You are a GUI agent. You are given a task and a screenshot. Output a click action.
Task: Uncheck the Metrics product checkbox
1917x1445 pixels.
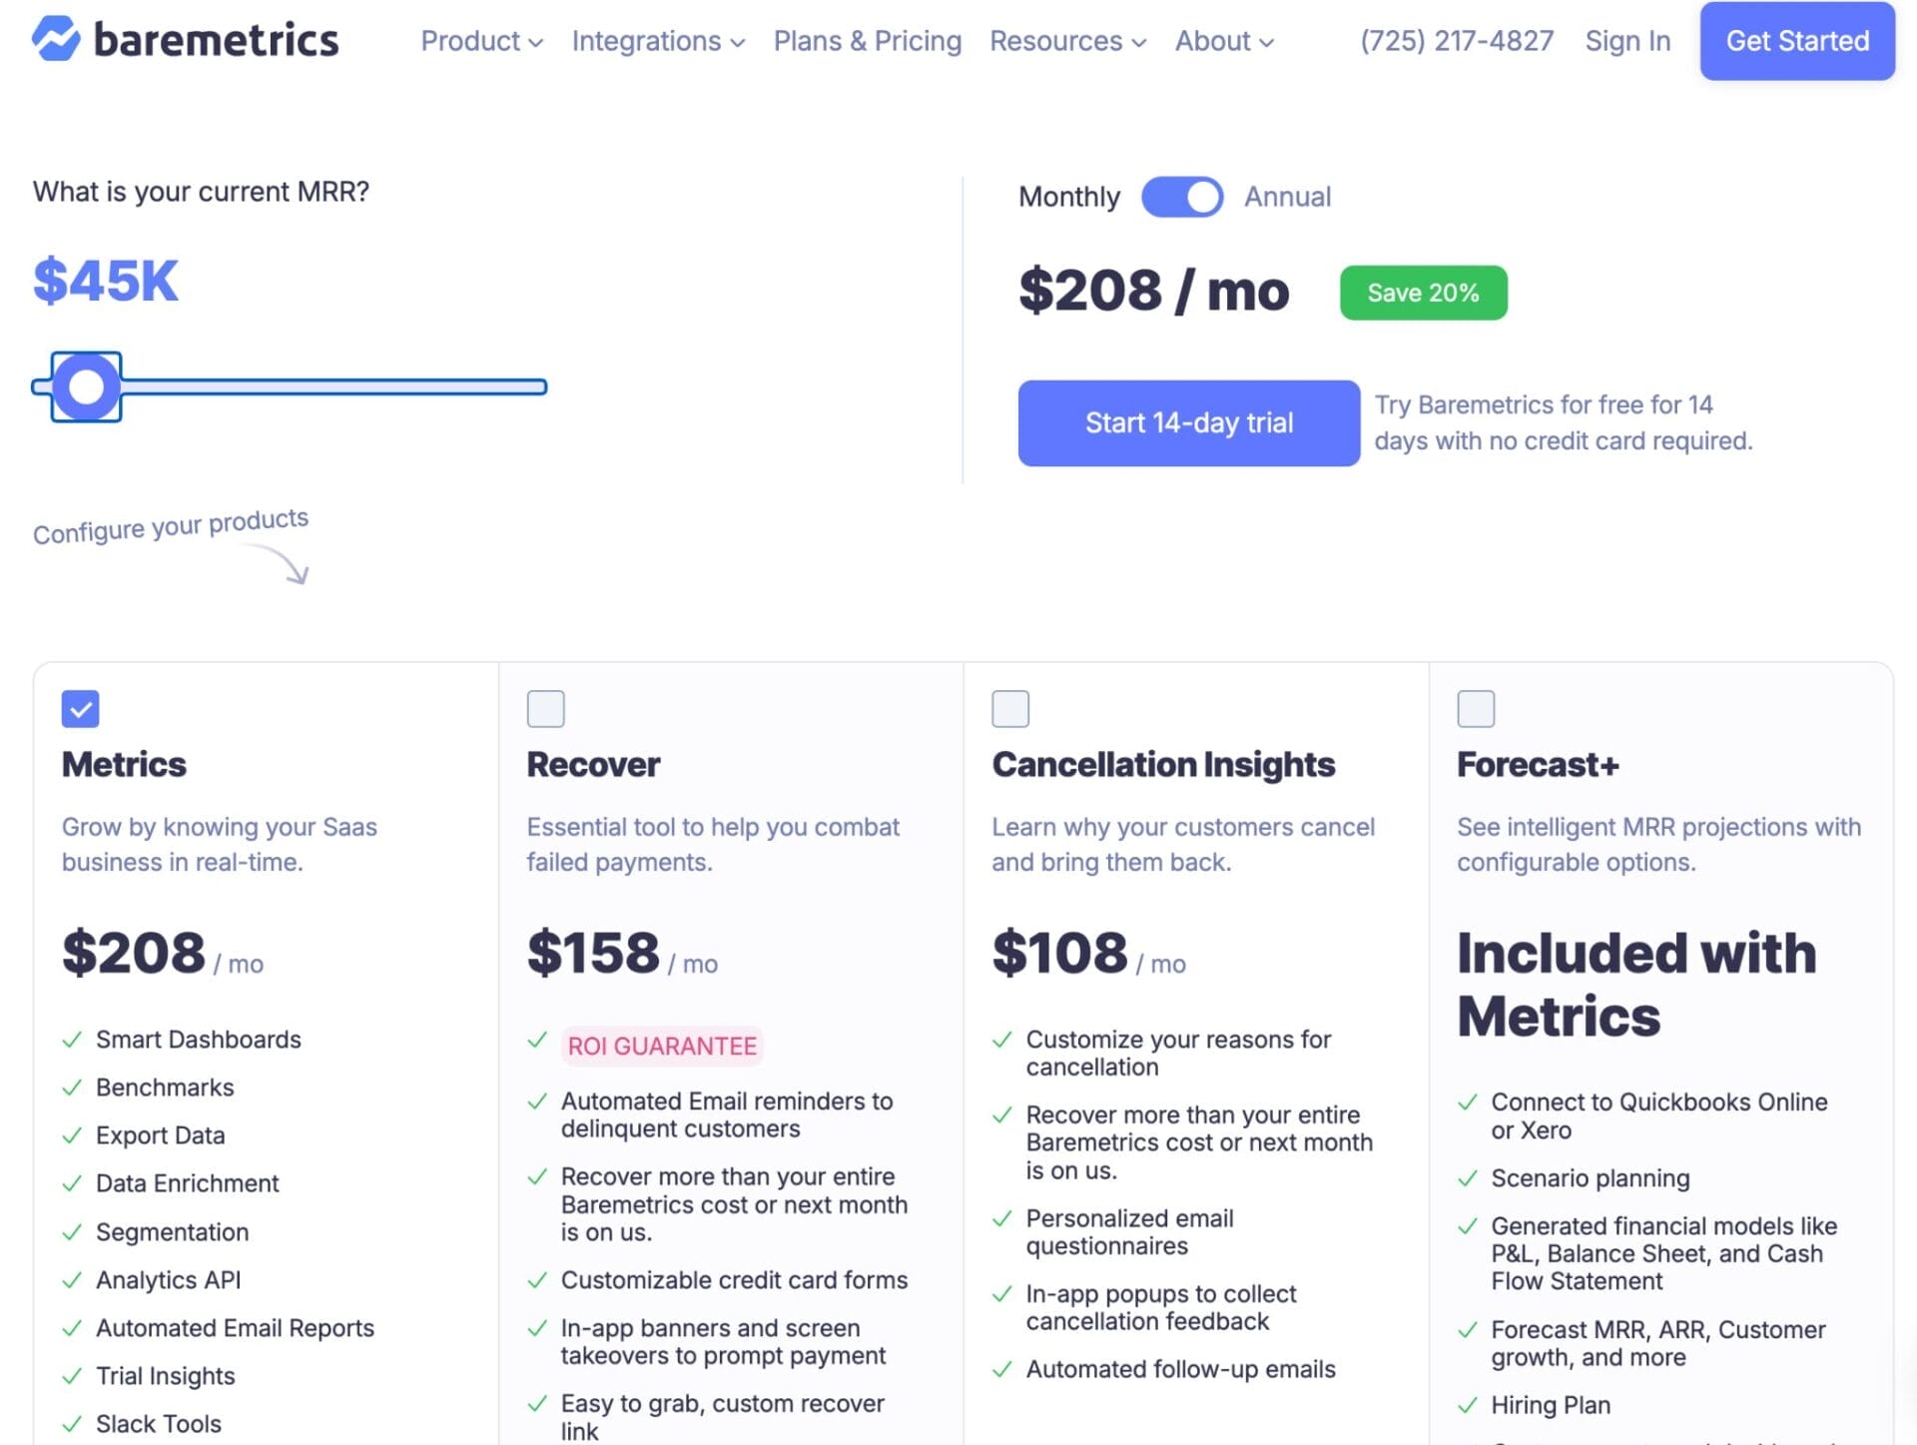[81, 709]
